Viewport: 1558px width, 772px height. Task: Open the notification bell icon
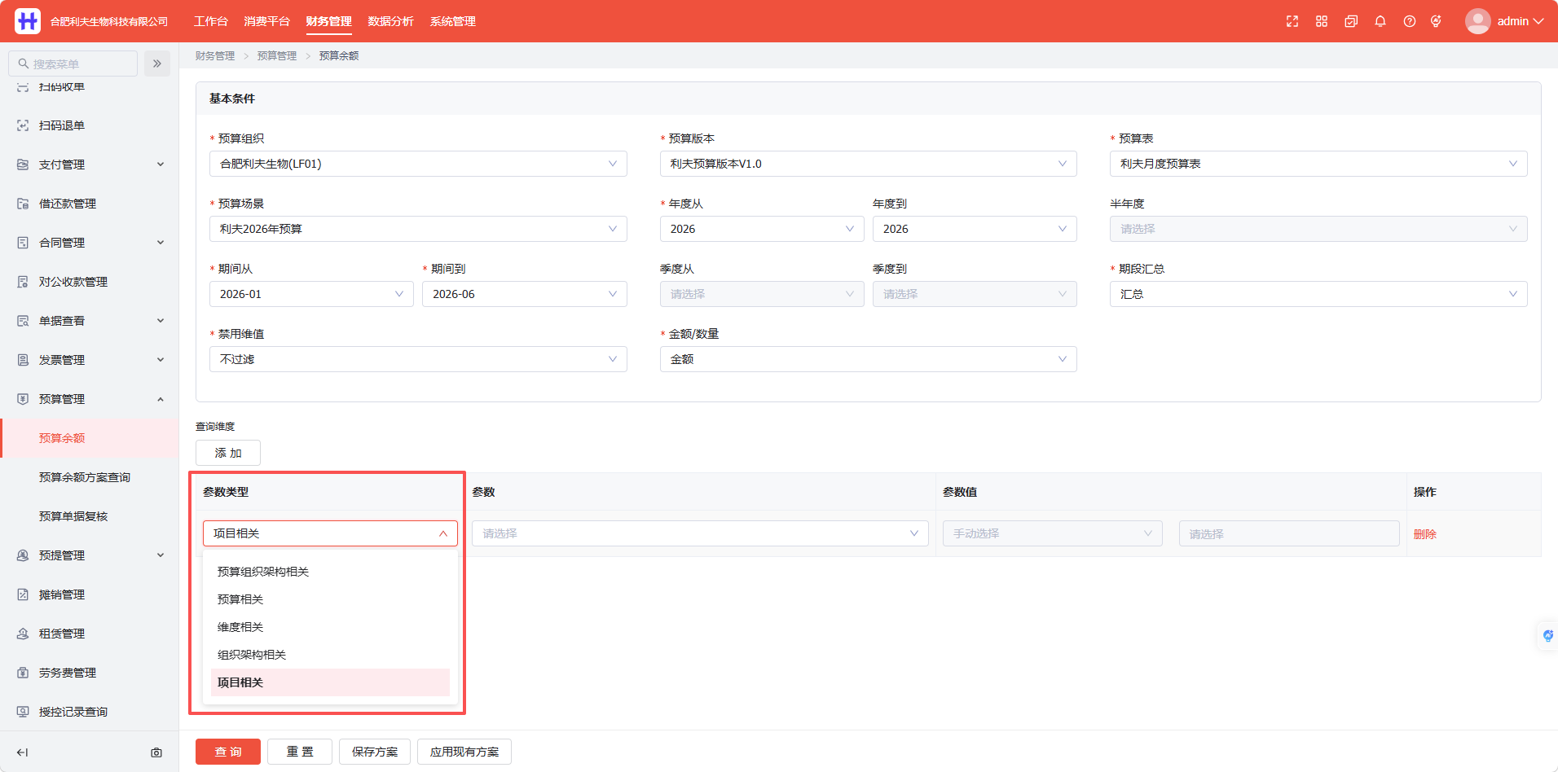(x=1380, y=21)
